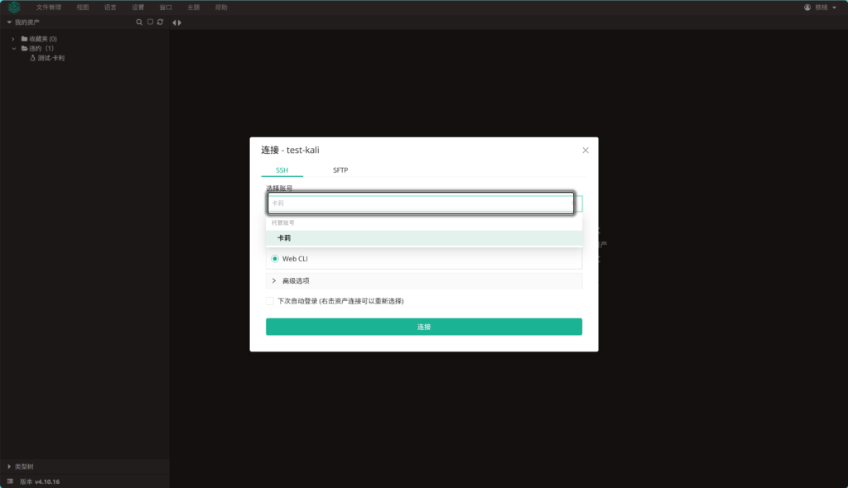Open the 核桃 user account icon top-right
The width and height of the screenshot is (848, 488).
click(x=807, y=7)
